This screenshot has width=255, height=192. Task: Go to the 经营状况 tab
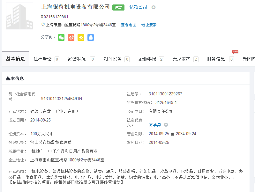77,59
